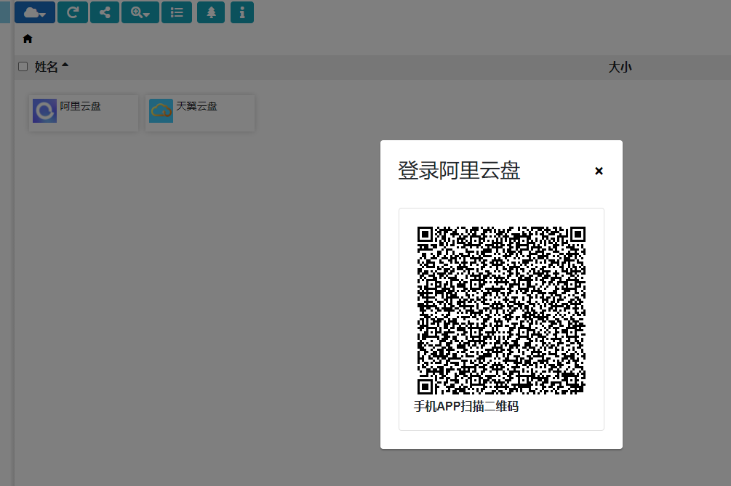Image resolution: width=731 pixels, height=486 pixels.
Task: Toggle the sort arrow next to 姓名
Action: 65,65
